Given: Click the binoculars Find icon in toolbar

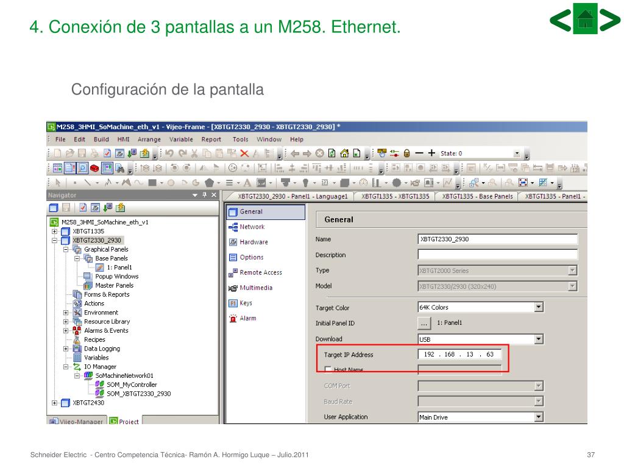Looking at the screenshot, I should pos(119,168).
